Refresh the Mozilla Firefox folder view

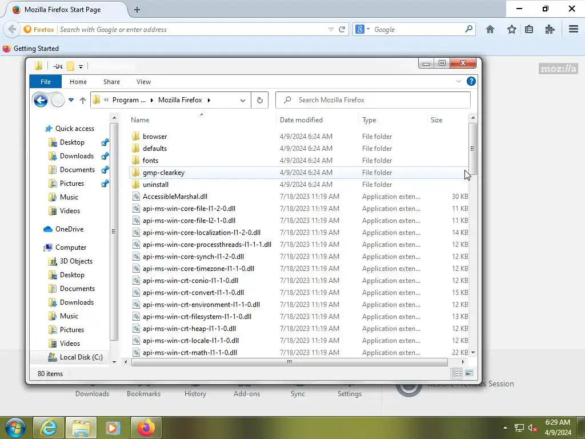pyautogui.click(x=260, y=100)
